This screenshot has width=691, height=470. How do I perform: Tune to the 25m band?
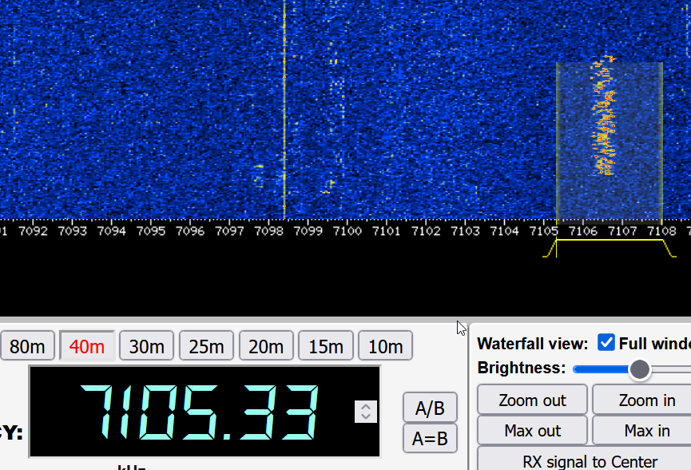click(x=206, y=346)
